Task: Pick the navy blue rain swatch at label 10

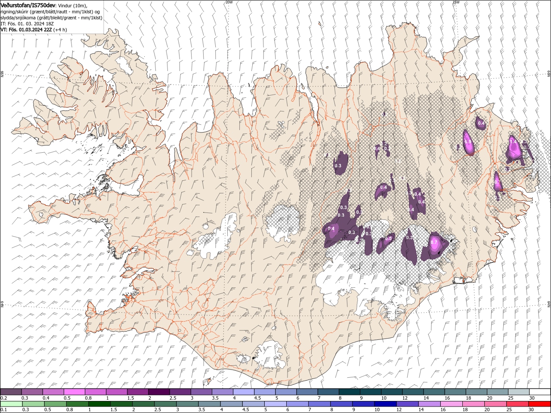Action: (x=385, y=404)
